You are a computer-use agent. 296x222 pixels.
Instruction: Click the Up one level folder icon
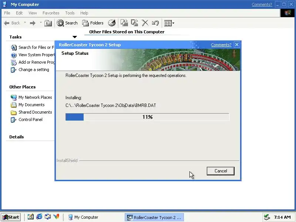[x=48, y=23]
